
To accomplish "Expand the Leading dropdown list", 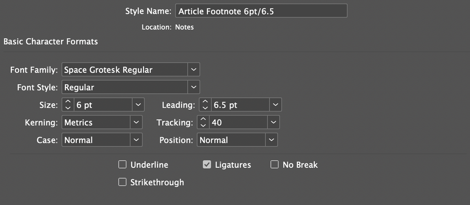I will [x=276, y=104].
